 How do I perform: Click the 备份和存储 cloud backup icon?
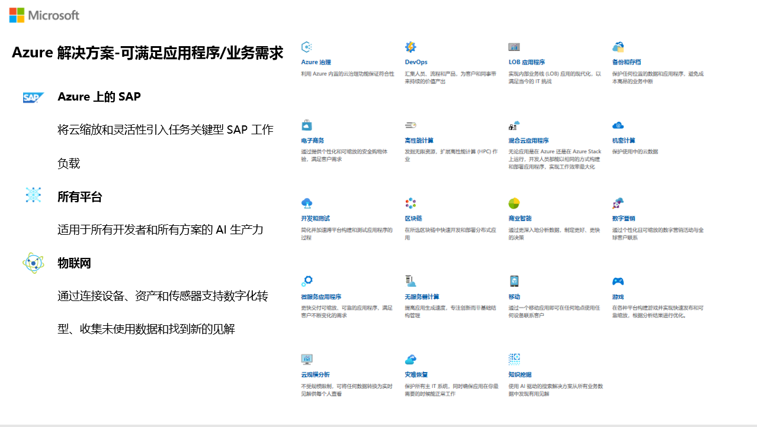pyautogui.click(x=618, y=46)
